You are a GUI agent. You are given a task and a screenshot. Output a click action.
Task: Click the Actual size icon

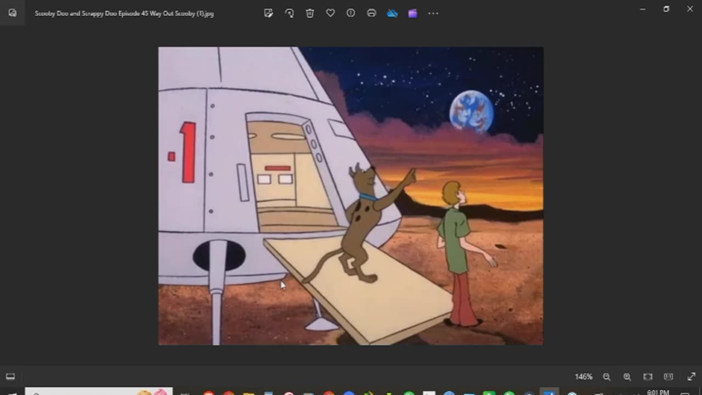[668, 377]
